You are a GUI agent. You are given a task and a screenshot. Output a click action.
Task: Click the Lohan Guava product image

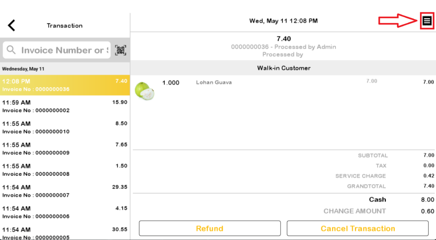point(145,91)
